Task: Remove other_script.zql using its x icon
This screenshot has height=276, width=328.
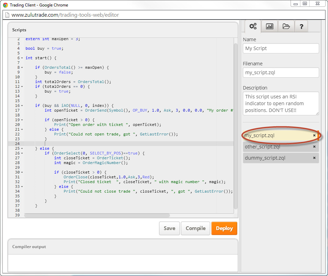Action: [x=314, y=147]
